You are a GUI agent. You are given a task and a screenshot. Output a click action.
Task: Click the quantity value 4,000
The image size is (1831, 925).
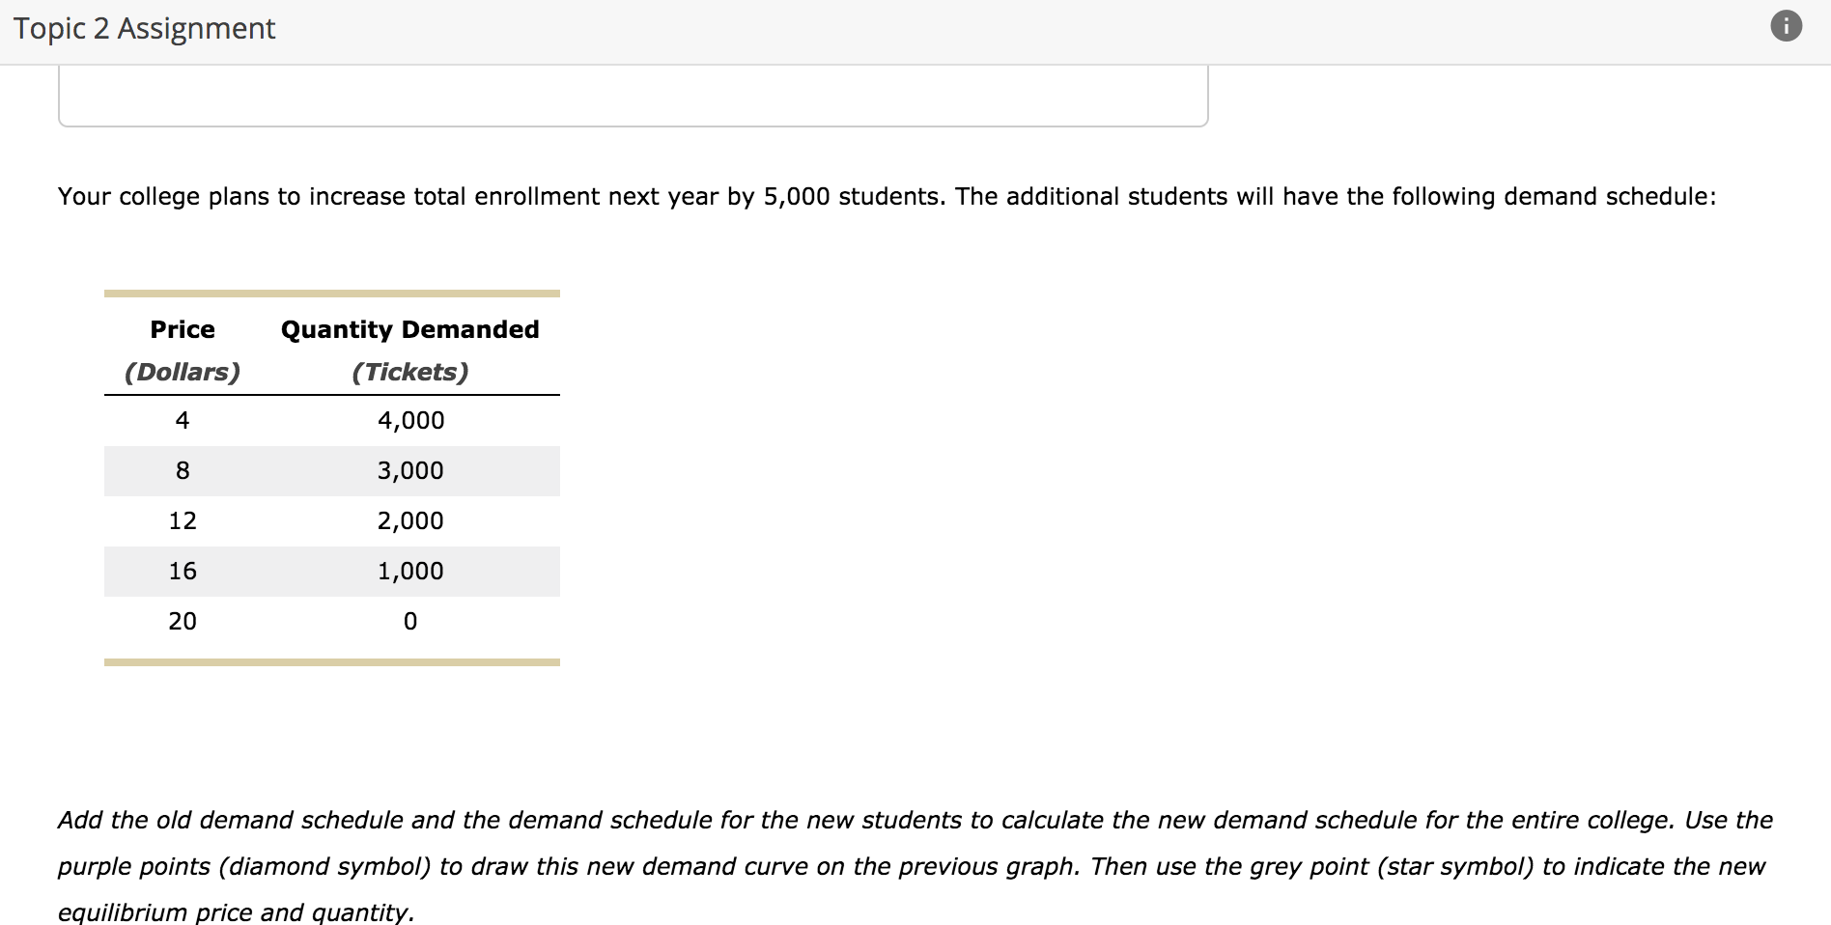[x=411, y=420]
